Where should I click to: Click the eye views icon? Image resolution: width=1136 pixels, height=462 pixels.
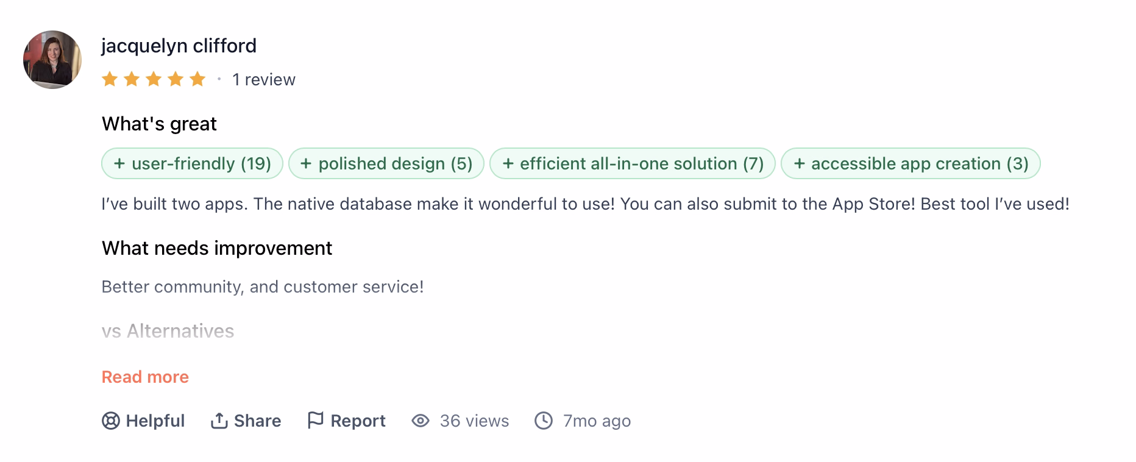[421, 421]
